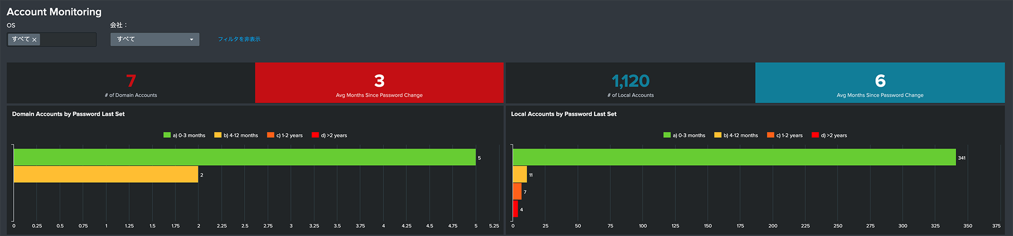Viewport: 1013px width, 236px height.
Task: Toggle b) 4-12 months legend in Domain chart
Action: pyautogui.click(x=236, y=135)
